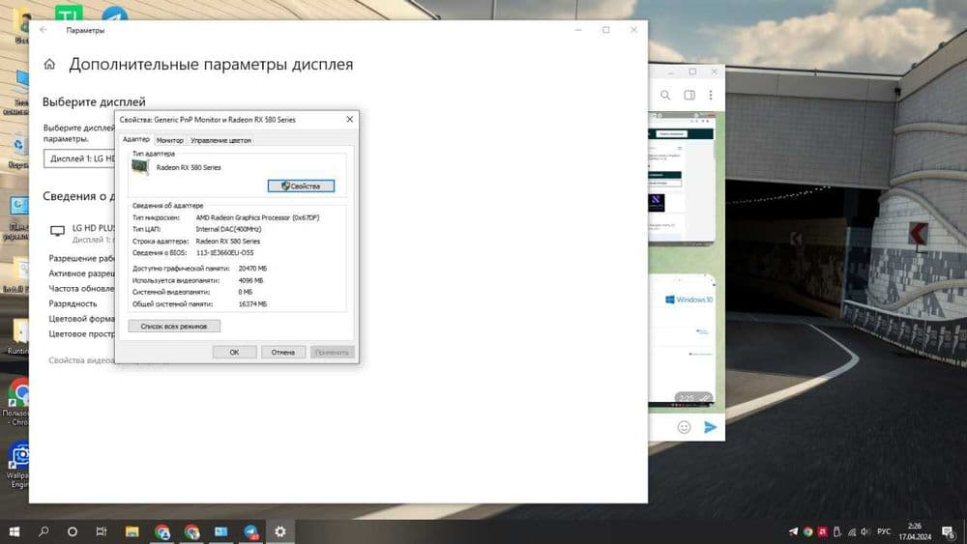Select the Адаптер tab
The width and height of the screenshot is (967, 544).
coord(136,140)
